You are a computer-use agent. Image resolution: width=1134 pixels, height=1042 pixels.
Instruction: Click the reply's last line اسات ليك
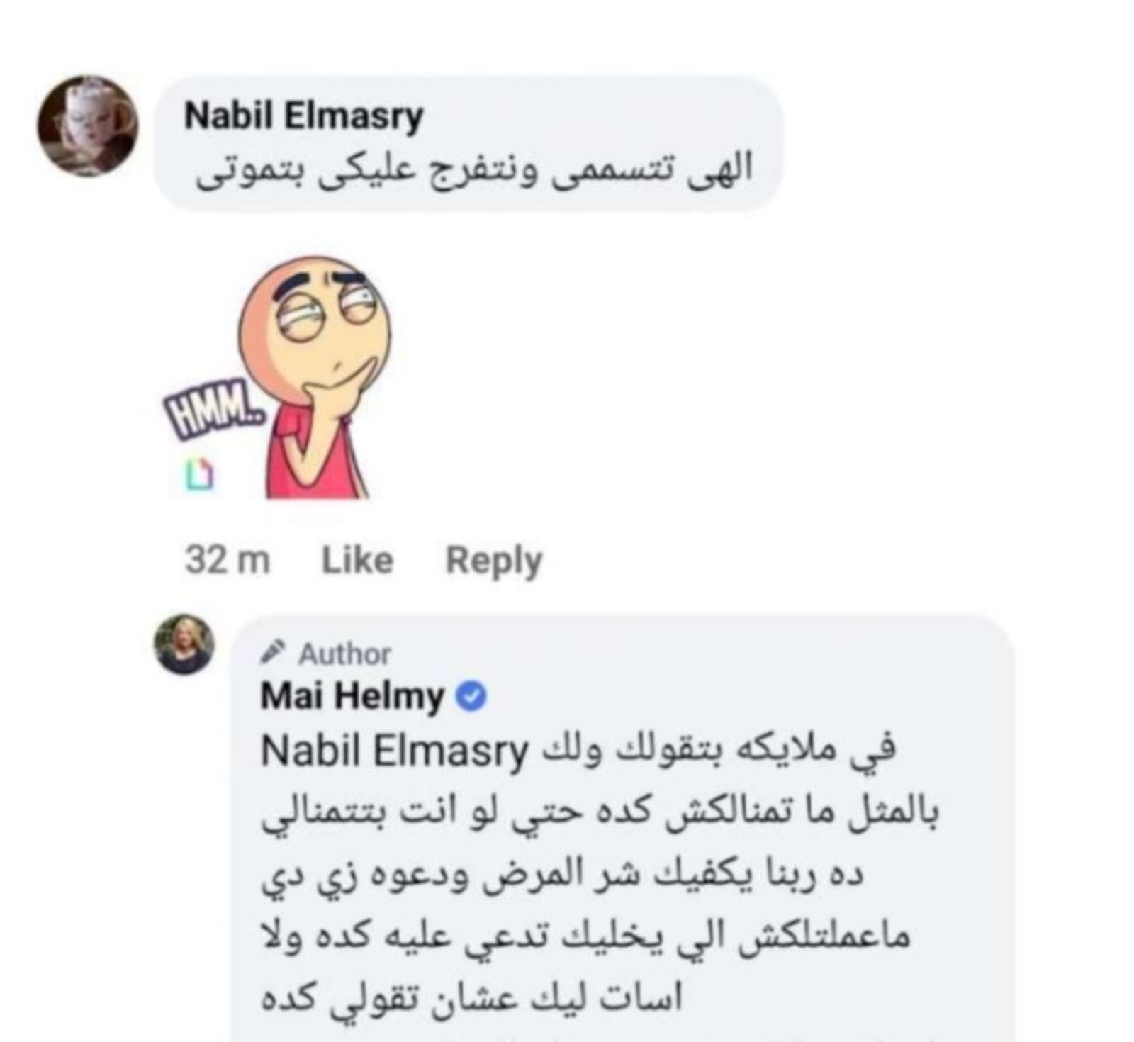click(472, 997)
